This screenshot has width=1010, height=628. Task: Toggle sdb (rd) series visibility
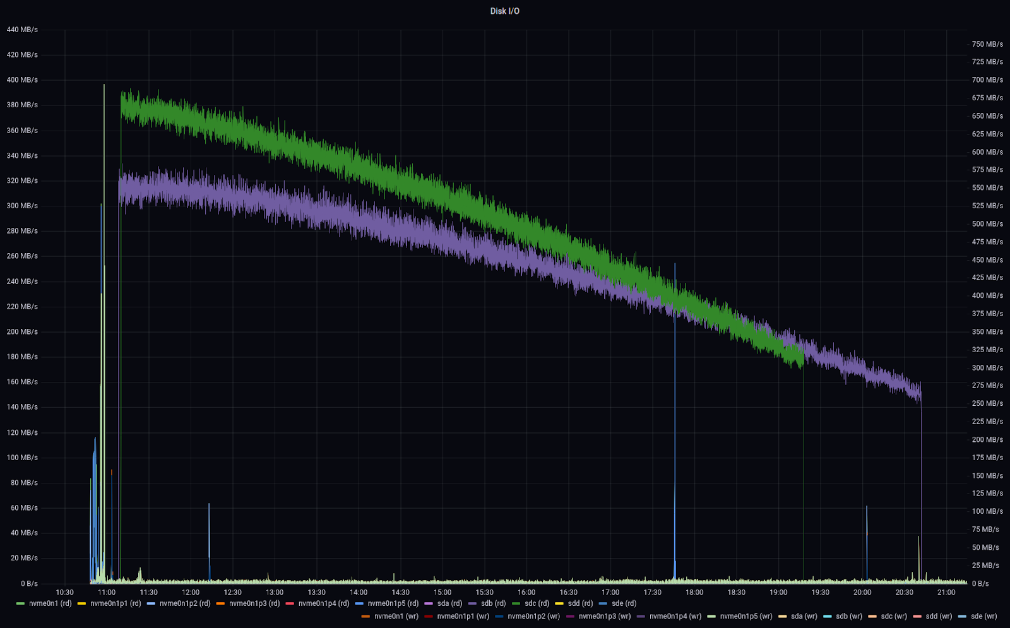pyautogui.click(x=493, y=603)
